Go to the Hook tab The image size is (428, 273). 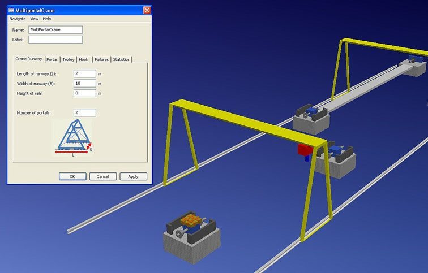tap(84, 59)
